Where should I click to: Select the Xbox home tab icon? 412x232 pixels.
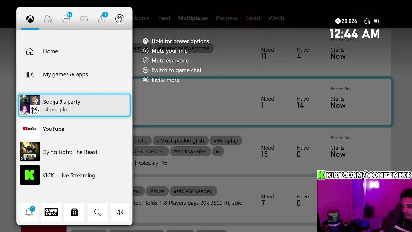30,19
